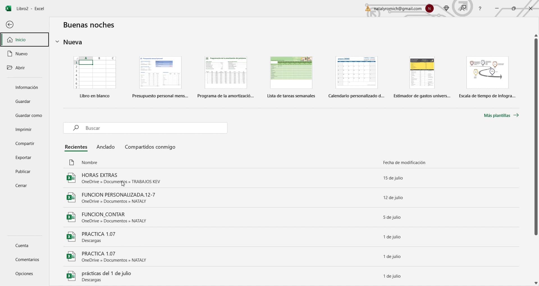Expand the Nueva templates section chevron
This screenshot has width=539, height=286.
[x=57, y=41]
